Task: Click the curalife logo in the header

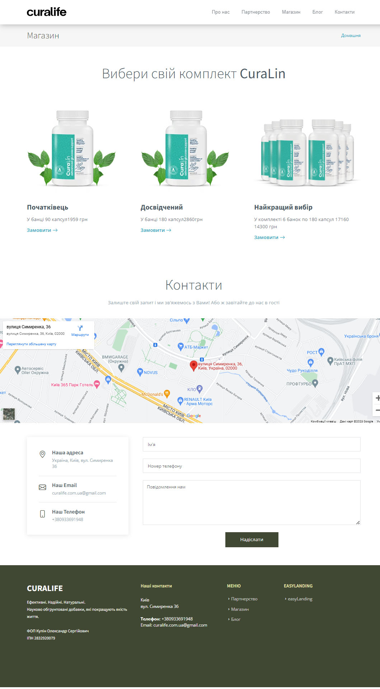Action: tap(47, 12)
